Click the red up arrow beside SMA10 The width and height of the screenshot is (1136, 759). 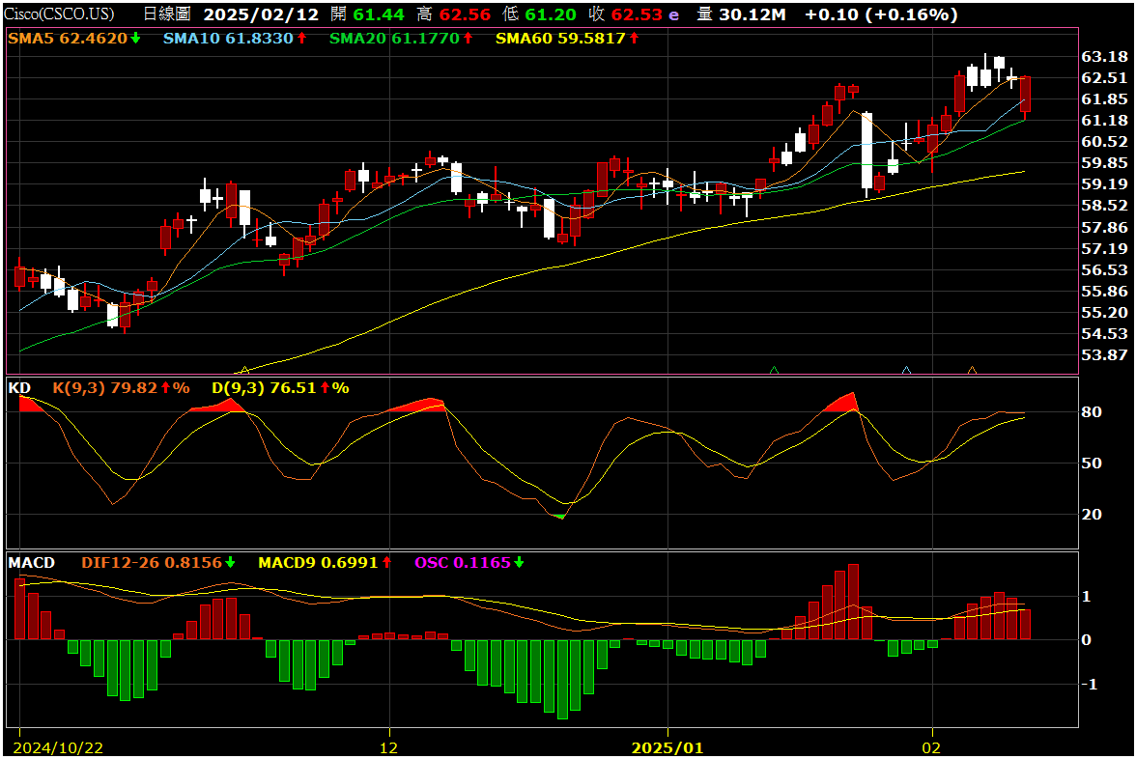click(301, 39)
